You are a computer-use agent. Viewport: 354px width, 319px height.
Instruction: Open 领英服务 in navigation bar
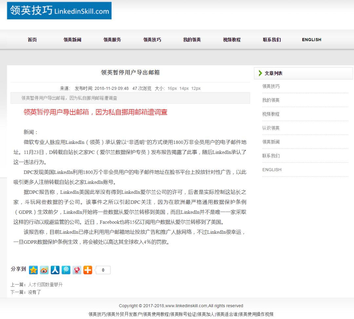tap(112, 40)
